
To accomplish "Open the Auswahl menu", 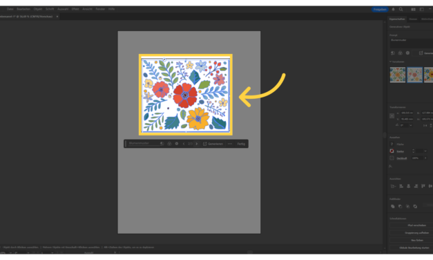I will coord(63,9).
